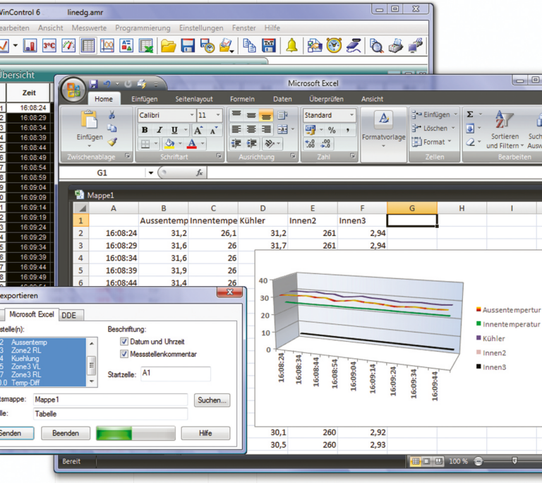542x483 pixels.
Task: Open the font size 11 dropdown
Action: [218, 115]
